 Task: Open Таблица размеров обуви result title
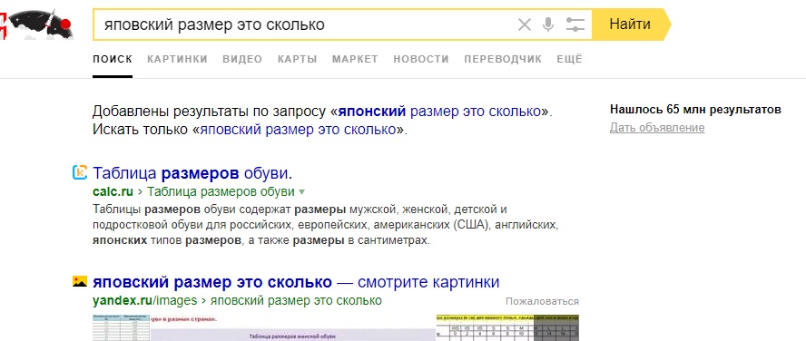tap(192, 173)
